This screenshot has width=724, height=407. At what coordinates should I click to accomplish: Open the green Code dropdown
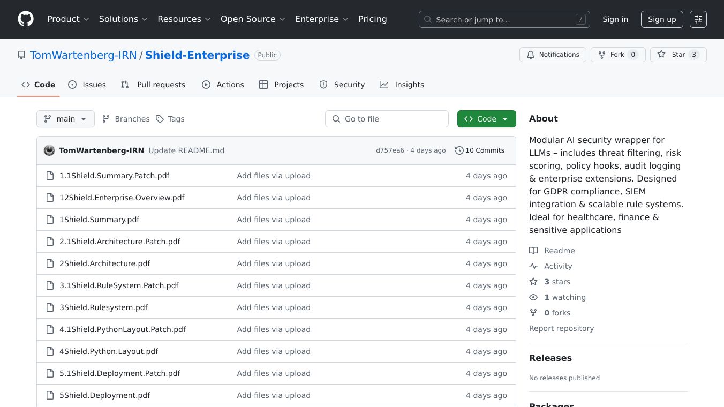486,119
